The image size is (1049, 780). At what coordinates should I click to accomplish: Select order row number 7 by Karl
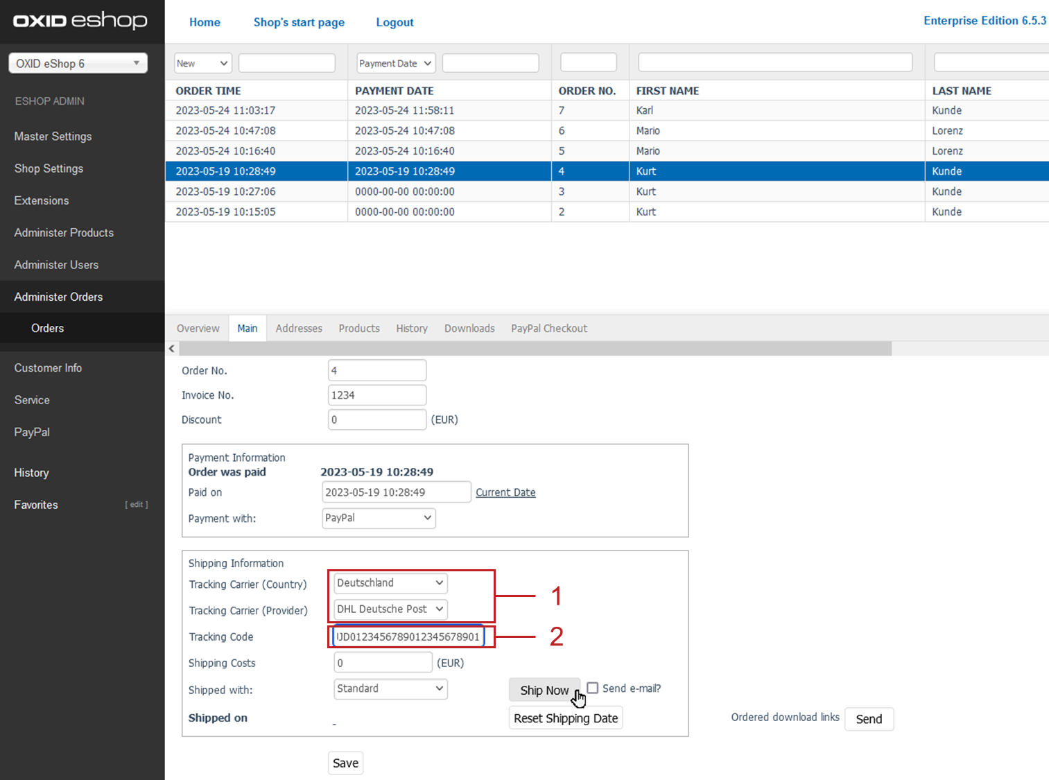click(416, 110)
